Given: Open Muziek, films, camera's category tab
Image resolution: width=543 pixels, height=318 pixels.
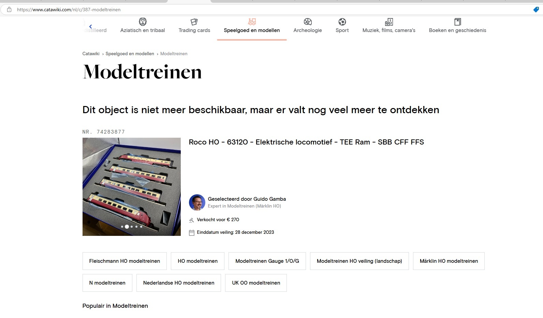Looking at the screenshot, I should pyautogui.click(x=389, y=27).
